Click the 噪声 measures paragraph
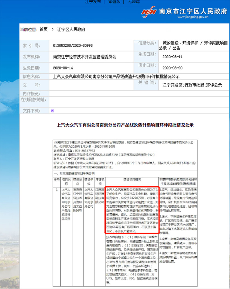 178,243
